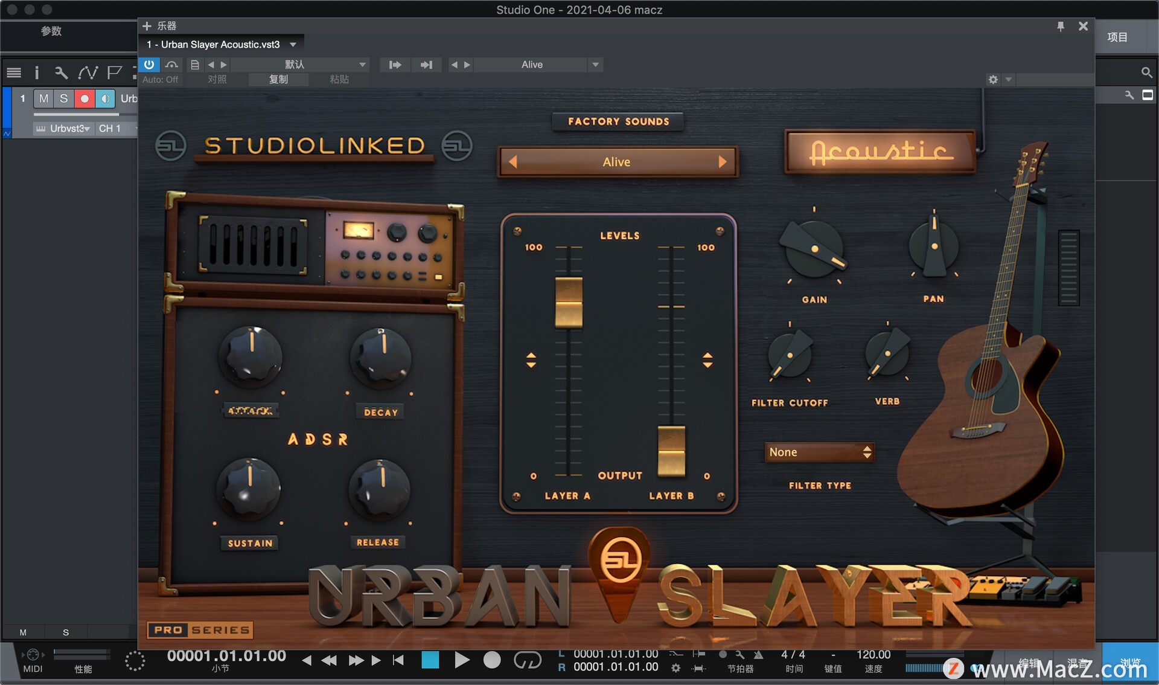
Task: Click the 对照 compare button
Action: [x=217, y=79]
